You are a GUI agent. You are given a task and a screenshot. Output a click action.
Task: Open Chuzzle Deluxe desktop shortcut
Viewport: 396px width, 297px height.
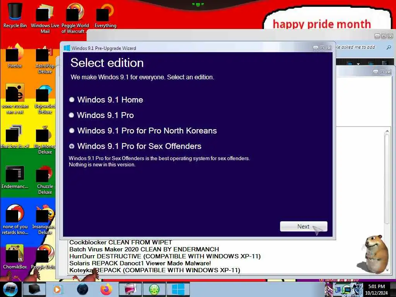(x=45, y=180)
